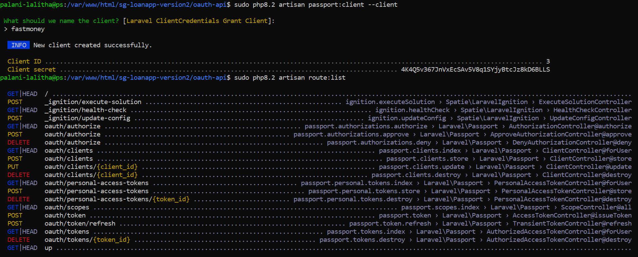
Task: Click the artisan route:list command text
Action: 312,78
